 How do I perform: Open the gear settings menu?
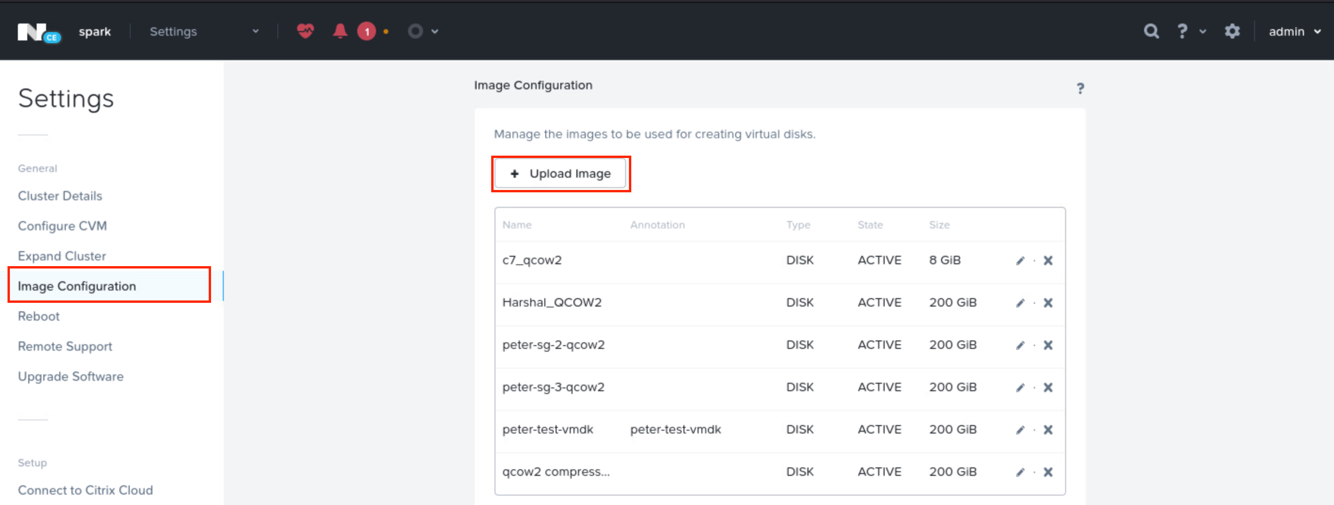1232,31
